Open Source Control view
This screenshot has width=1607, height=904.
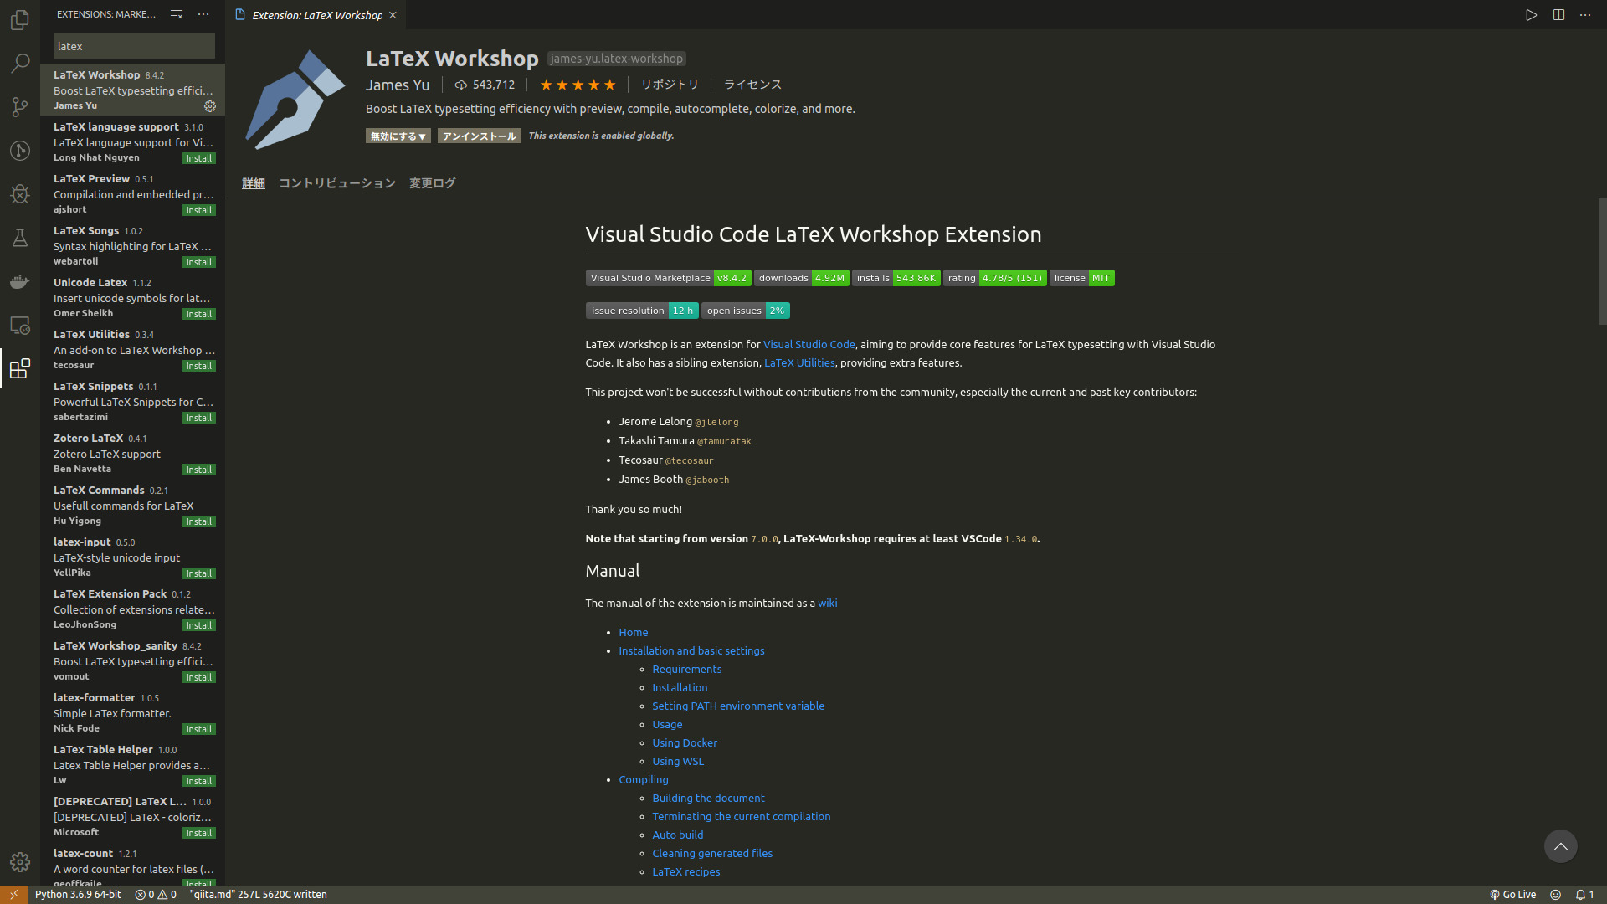click(20, 107)
